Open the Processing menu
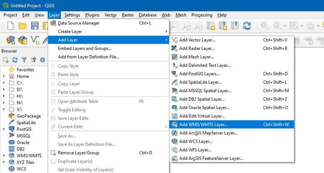 (x=202, y=15)
